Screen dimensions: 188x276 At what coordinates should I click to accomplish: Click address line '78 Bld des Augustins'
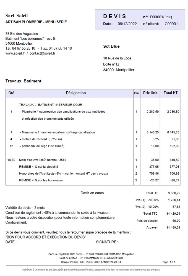22,34
